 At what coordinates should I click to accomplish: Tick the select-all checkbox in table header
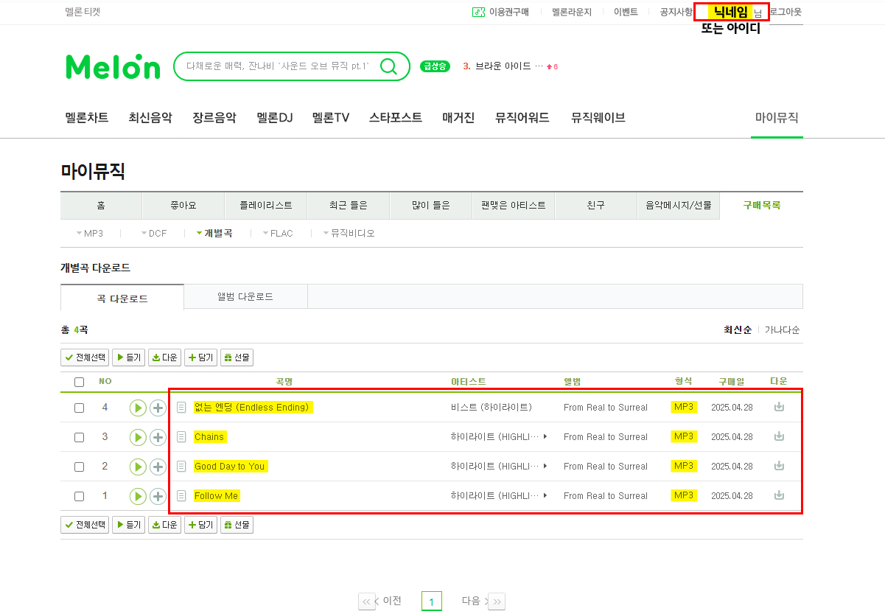(79, 382)
